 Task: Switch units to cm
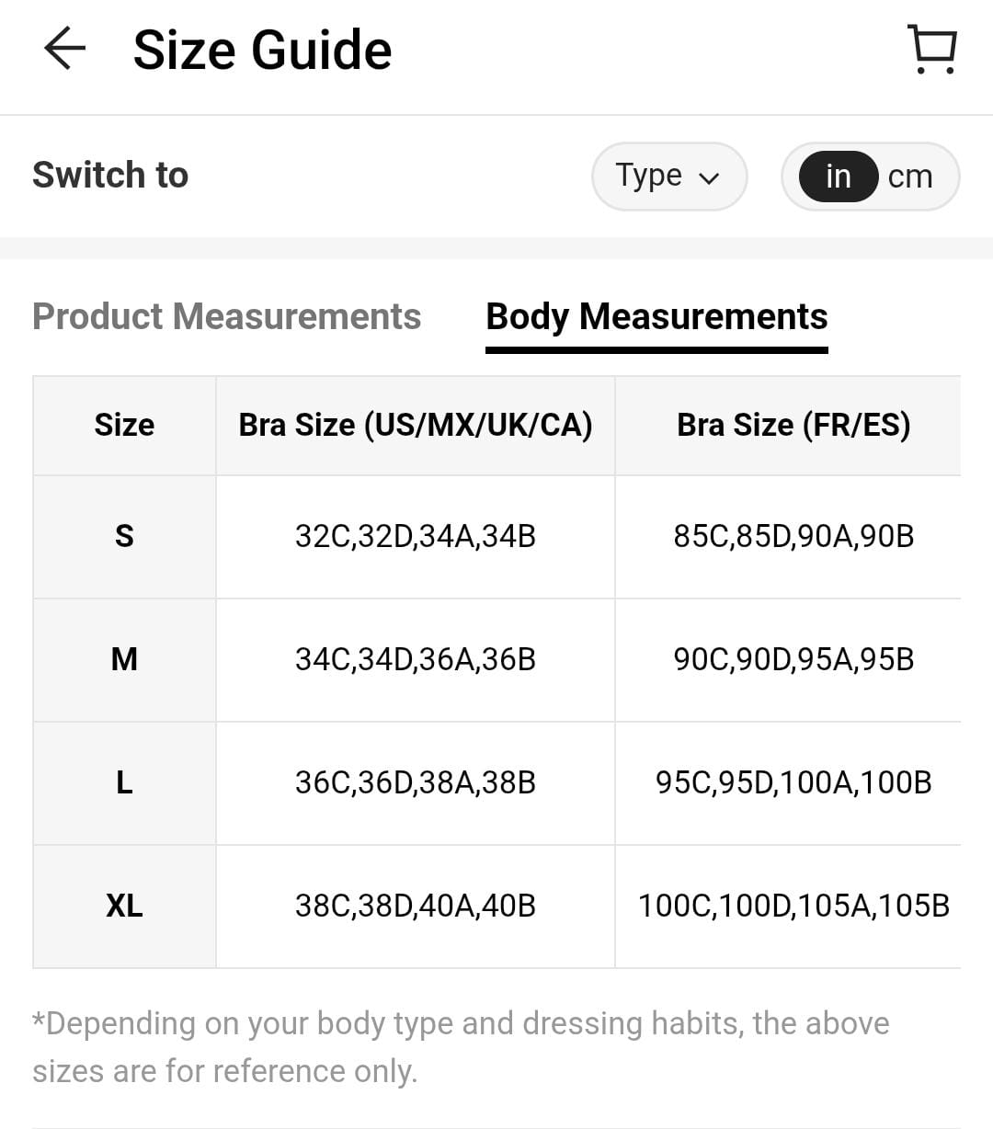pyautogui.click(x=910, y=176)
